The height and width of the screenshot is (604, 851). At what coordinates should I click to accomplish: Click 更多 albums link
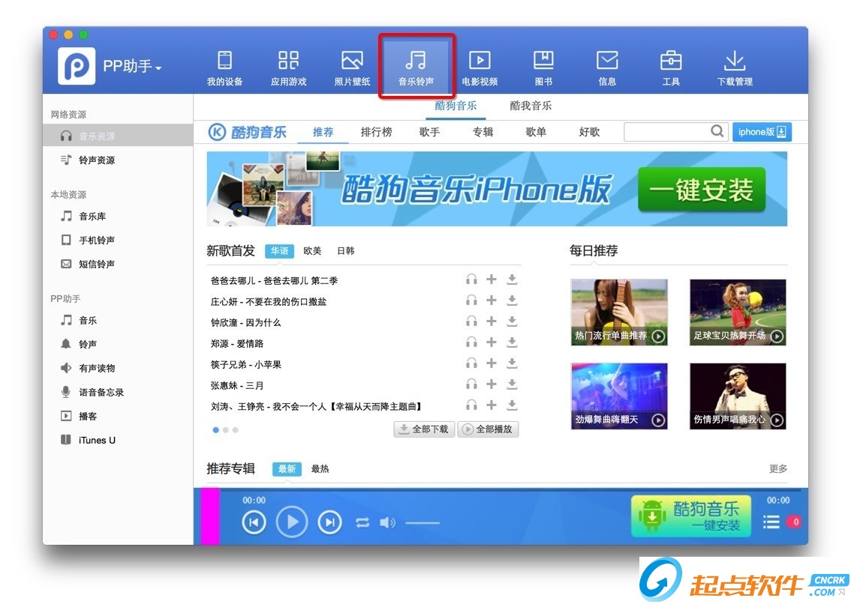(x=777, y=468)
